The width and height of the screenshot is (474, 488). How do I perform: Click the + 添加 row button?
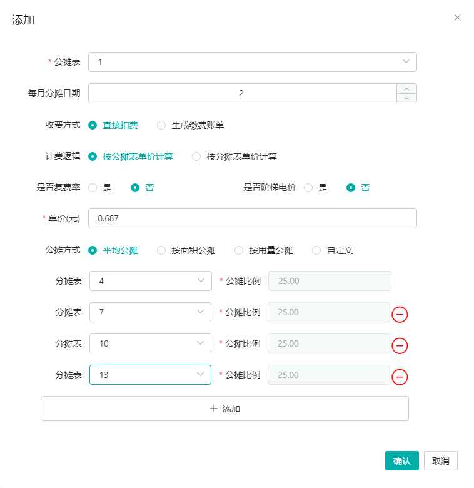click(224, 409)
